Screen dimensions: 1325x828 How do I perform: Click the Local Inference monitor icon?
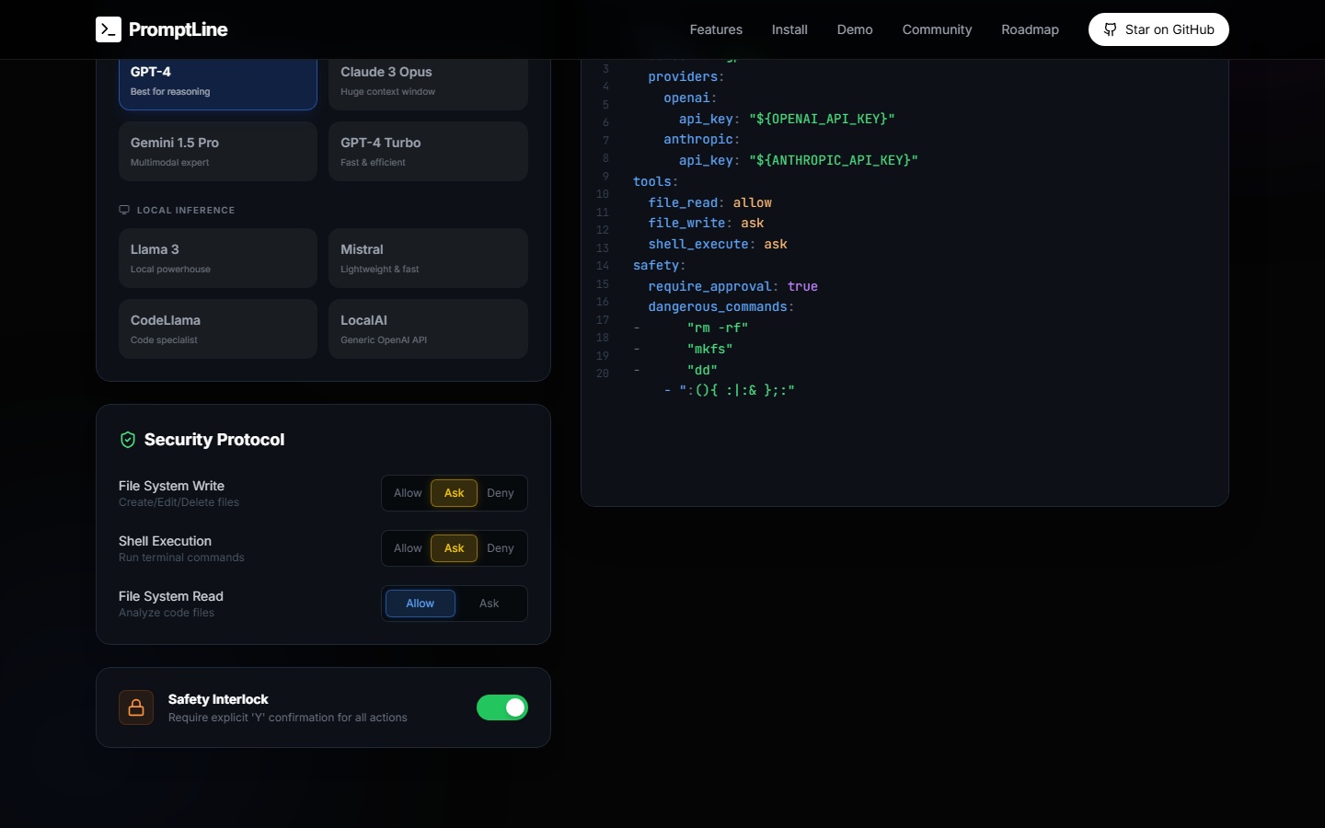(124, 210)
